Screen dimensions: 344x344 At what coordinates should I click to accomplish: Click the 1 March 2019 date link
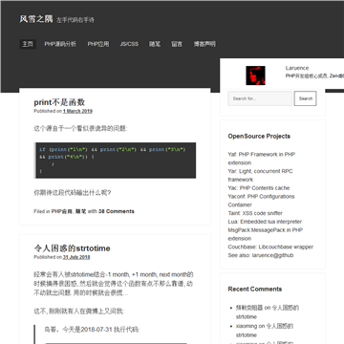(77, 111)
